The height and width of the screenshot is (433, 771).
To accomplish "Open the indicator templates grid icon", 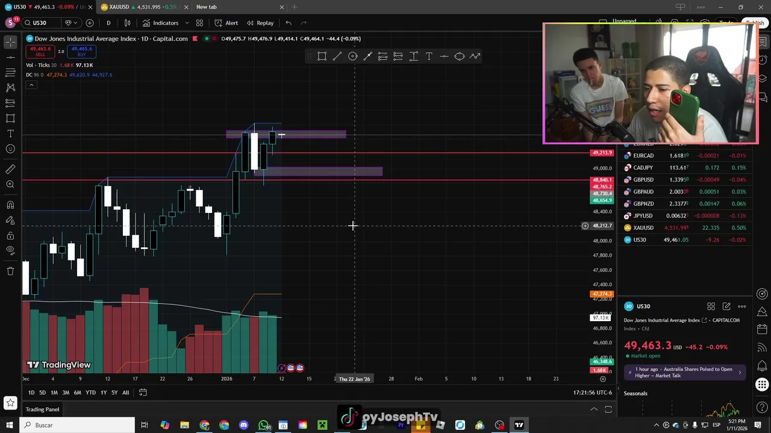I will (x=199, y=23).
